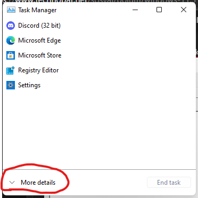This screenshot has width=198, height=198.
Task: Select the Settings gear icon
Action: [11, 85]
